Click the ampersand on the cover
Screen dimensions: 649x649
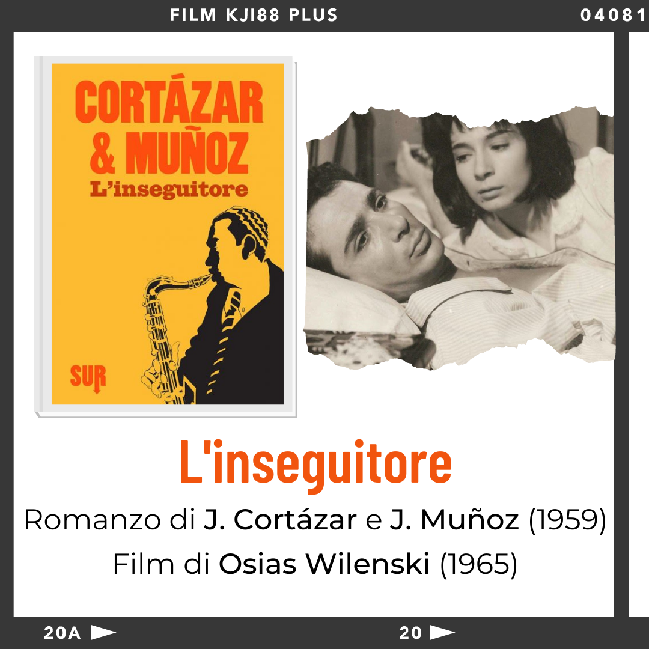102,153
